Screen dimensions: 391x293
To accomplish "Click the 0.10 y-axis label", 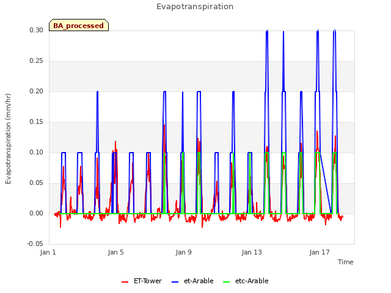I will click(36, 152).
